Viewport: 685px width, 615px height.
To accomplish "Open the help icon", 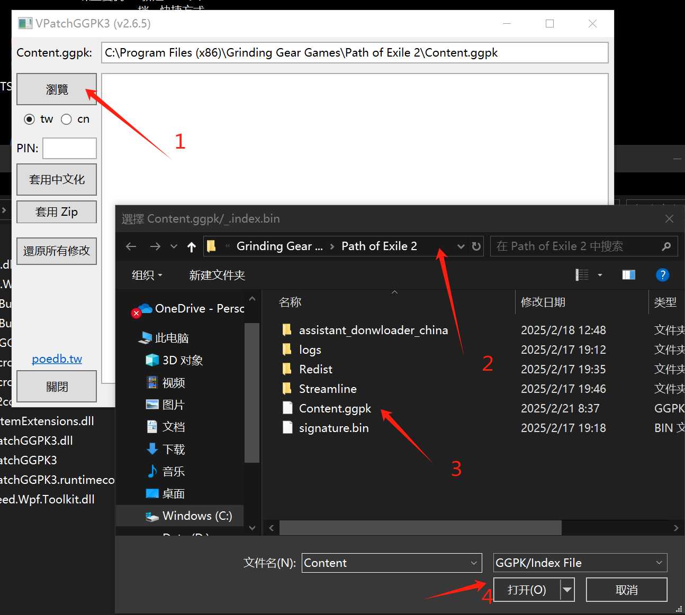I will tap(662, 275).
